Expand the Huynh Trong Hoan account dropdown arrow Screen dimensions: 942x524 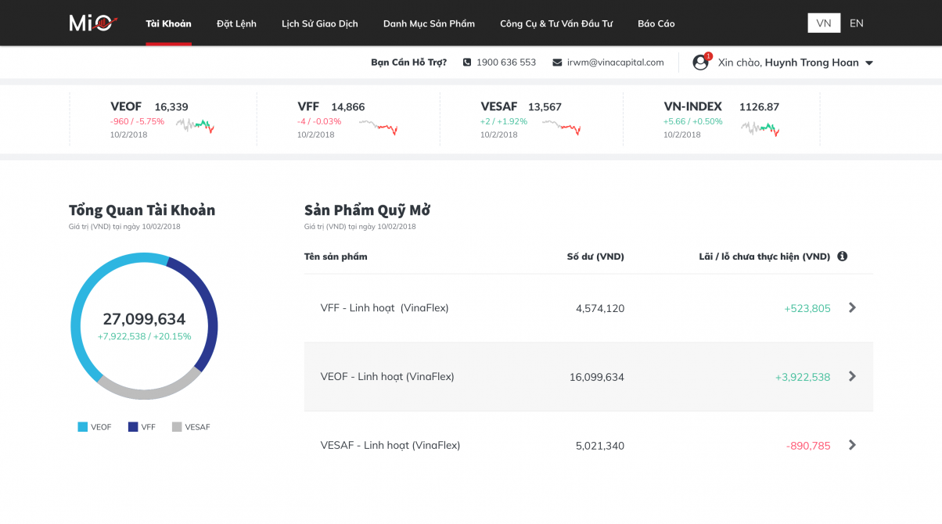[x=869, y=63]
